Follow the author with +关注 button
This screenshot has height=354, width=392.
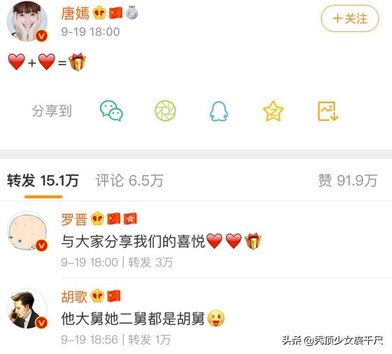[x=350, y=18]
